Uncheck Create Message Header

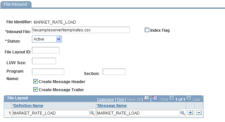(35, 81)
